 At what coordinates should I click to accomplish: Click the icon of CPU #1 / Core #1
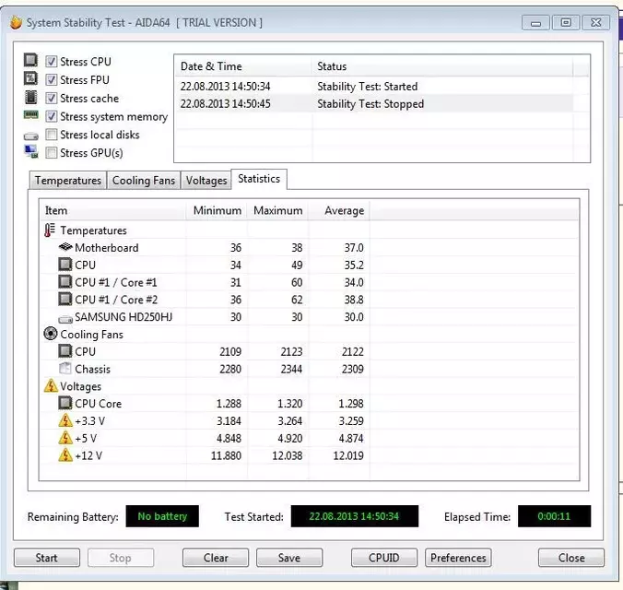pos(65,282)
